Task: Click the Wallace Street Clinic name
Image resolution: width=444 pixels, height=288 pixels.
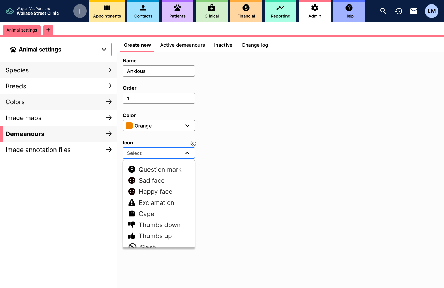Action: pos(37,13)
